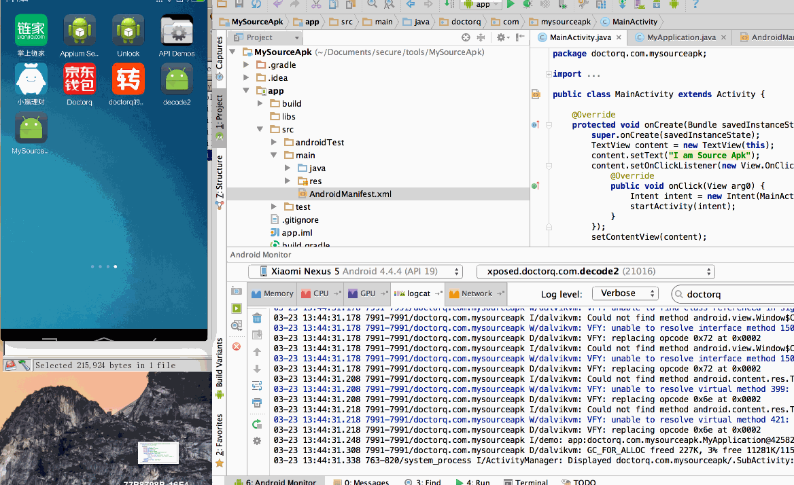Select AndroidManifest.xml in the project tree

point(349,194)
